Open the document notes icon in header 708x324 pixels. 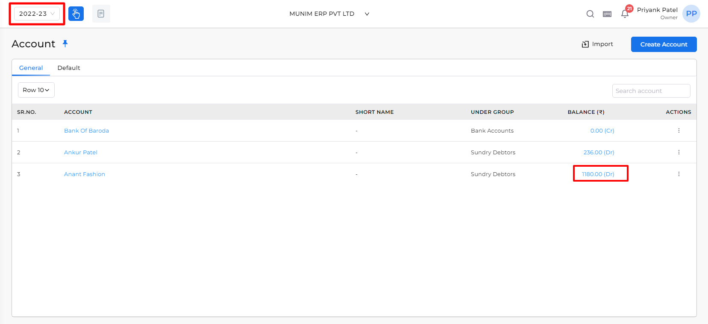(x=101, y=14)
